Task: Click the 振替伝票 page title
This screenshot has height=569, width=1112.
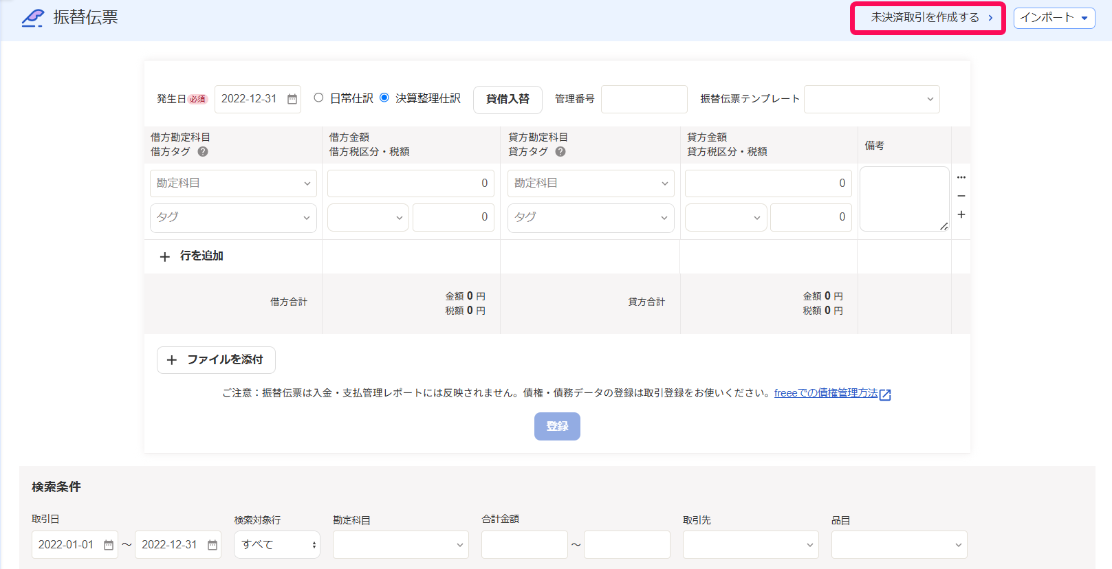Action: pyautogui.click(x=86, y=18)
